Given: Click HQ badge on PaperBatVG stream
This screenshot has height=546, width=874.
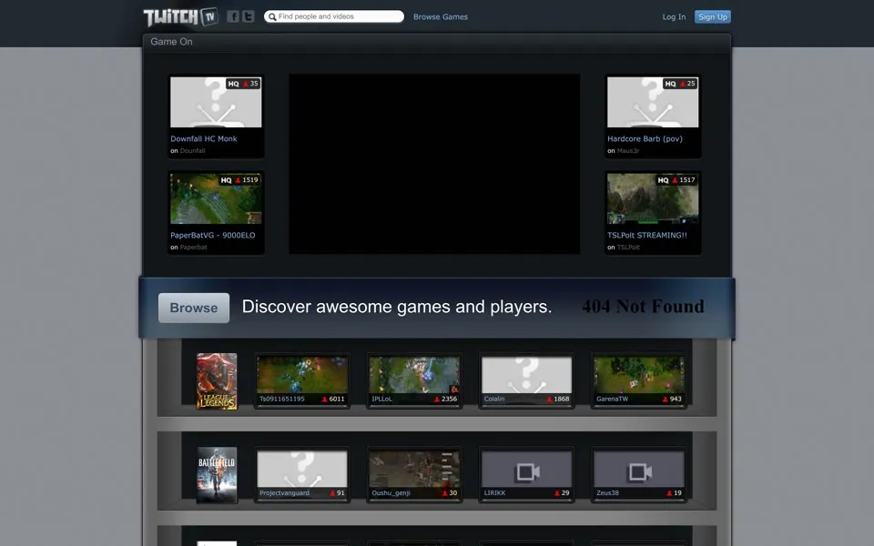Looking at the screenshot, I should (226, 180).
